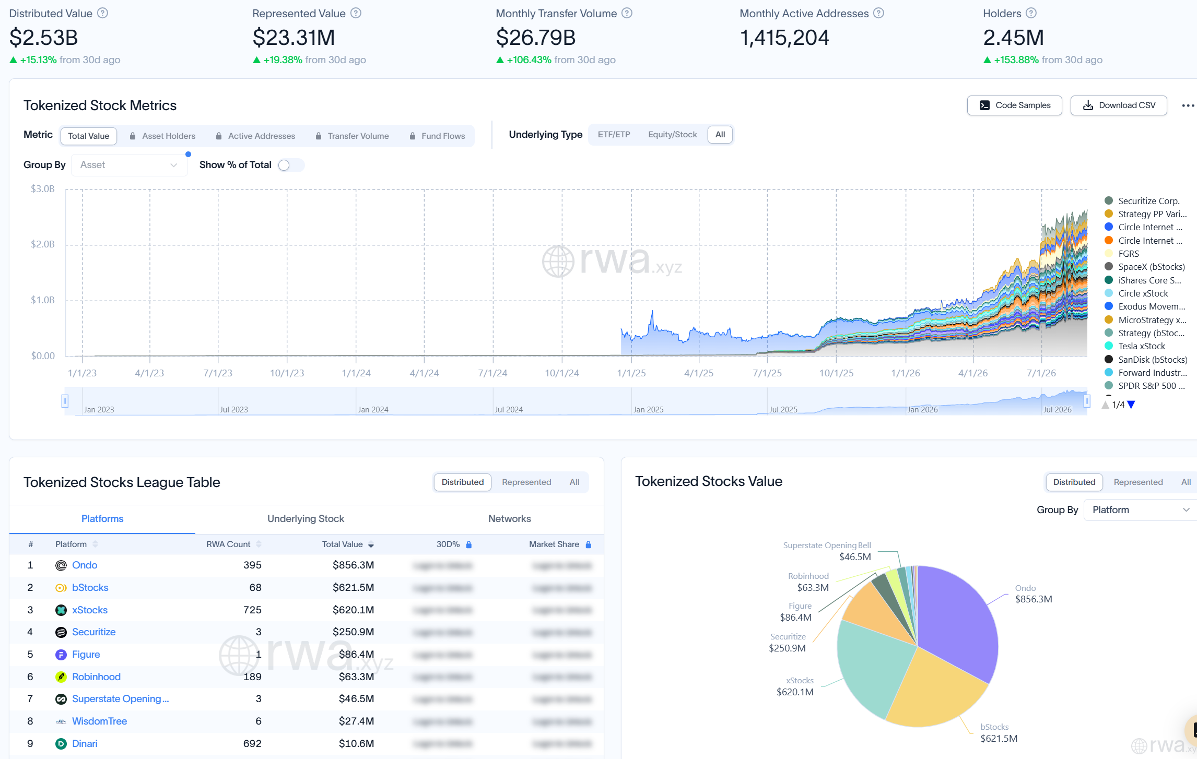Select Distributed in Stocks Value filter

point(1074,482)
